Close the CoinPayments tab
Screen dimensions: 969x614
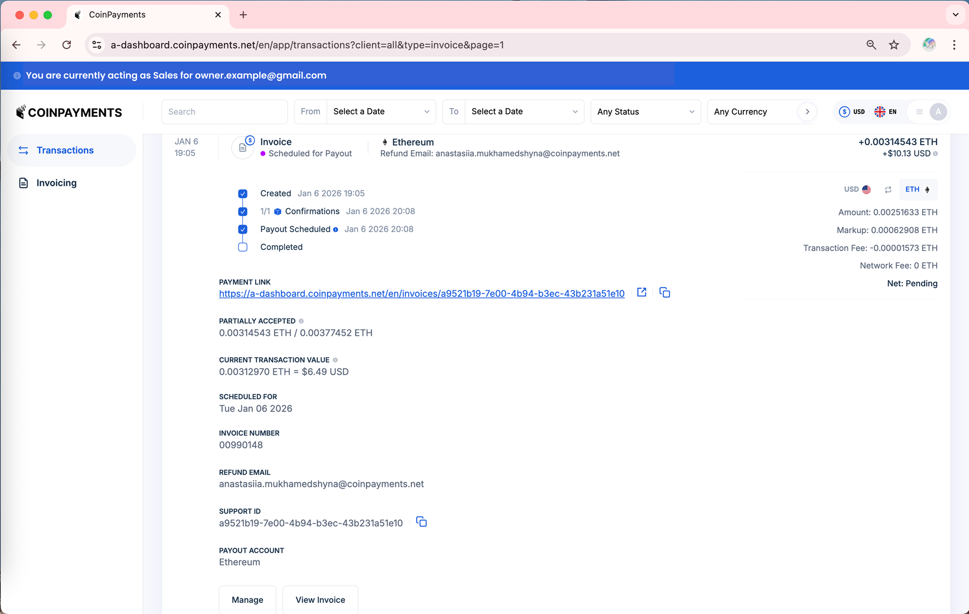click(x=218, y=15)
